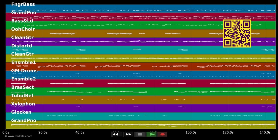Stop playback with the gray square button
Screen dimensions: 278x140
(x=140, y=134)
